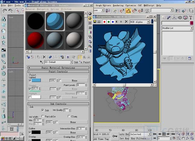Toggle green channel in render window

[x=109, y=22]
